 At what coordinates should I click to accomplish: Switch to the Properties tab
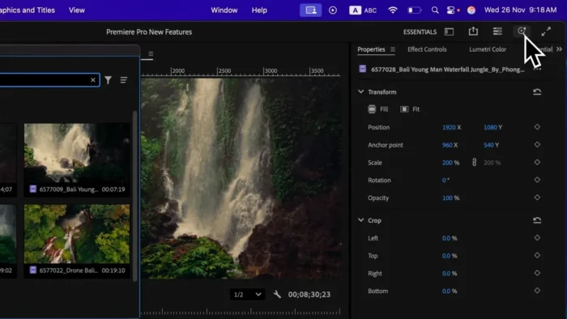[371, 49]
